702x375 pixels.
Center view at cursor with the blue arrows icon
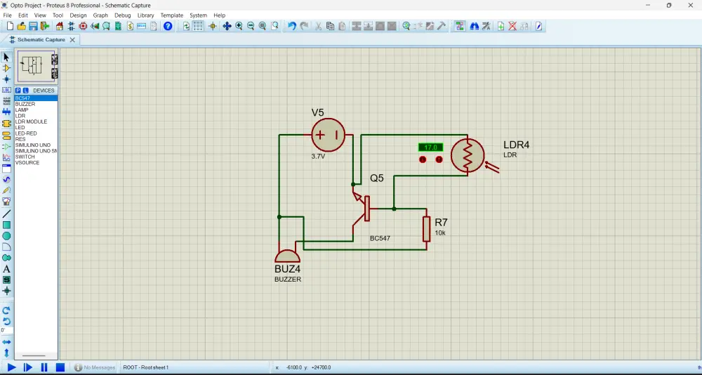click(x=227, y=26)
